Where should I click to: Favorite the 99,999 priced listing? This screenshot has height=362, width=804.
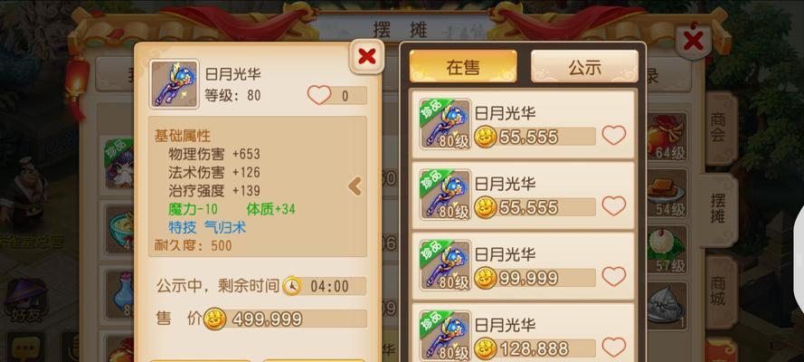(x=614, y=277)
